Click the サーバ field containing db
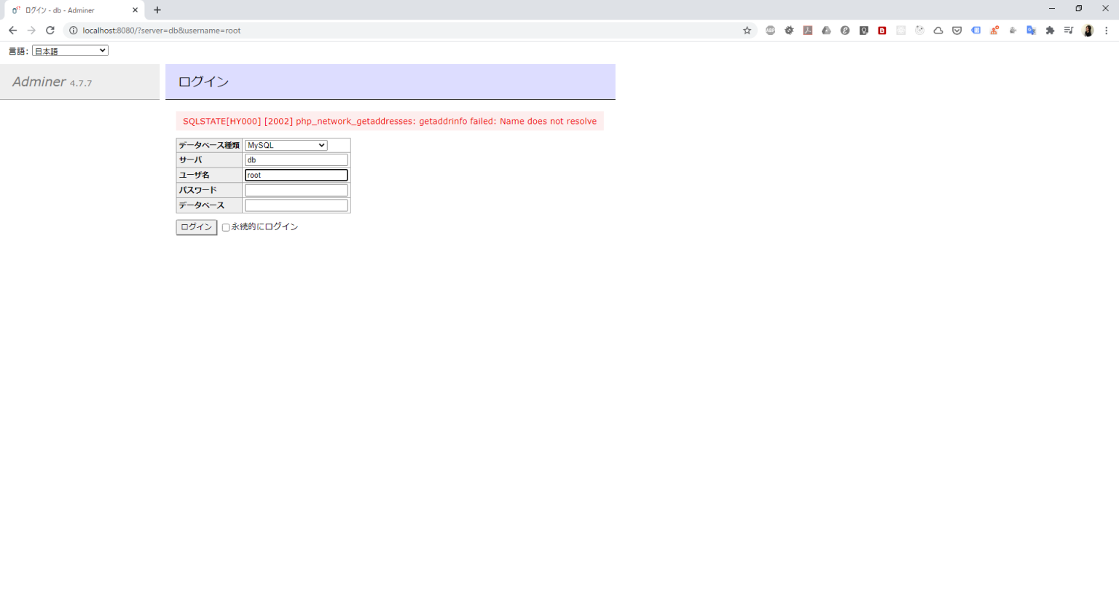Image resolution: width=1119 pixels, height=606 pixels. point(296,160)
